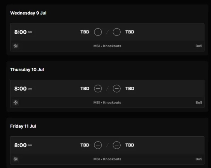Click the Bo5 label on Wednesday's match

[199, 46]
